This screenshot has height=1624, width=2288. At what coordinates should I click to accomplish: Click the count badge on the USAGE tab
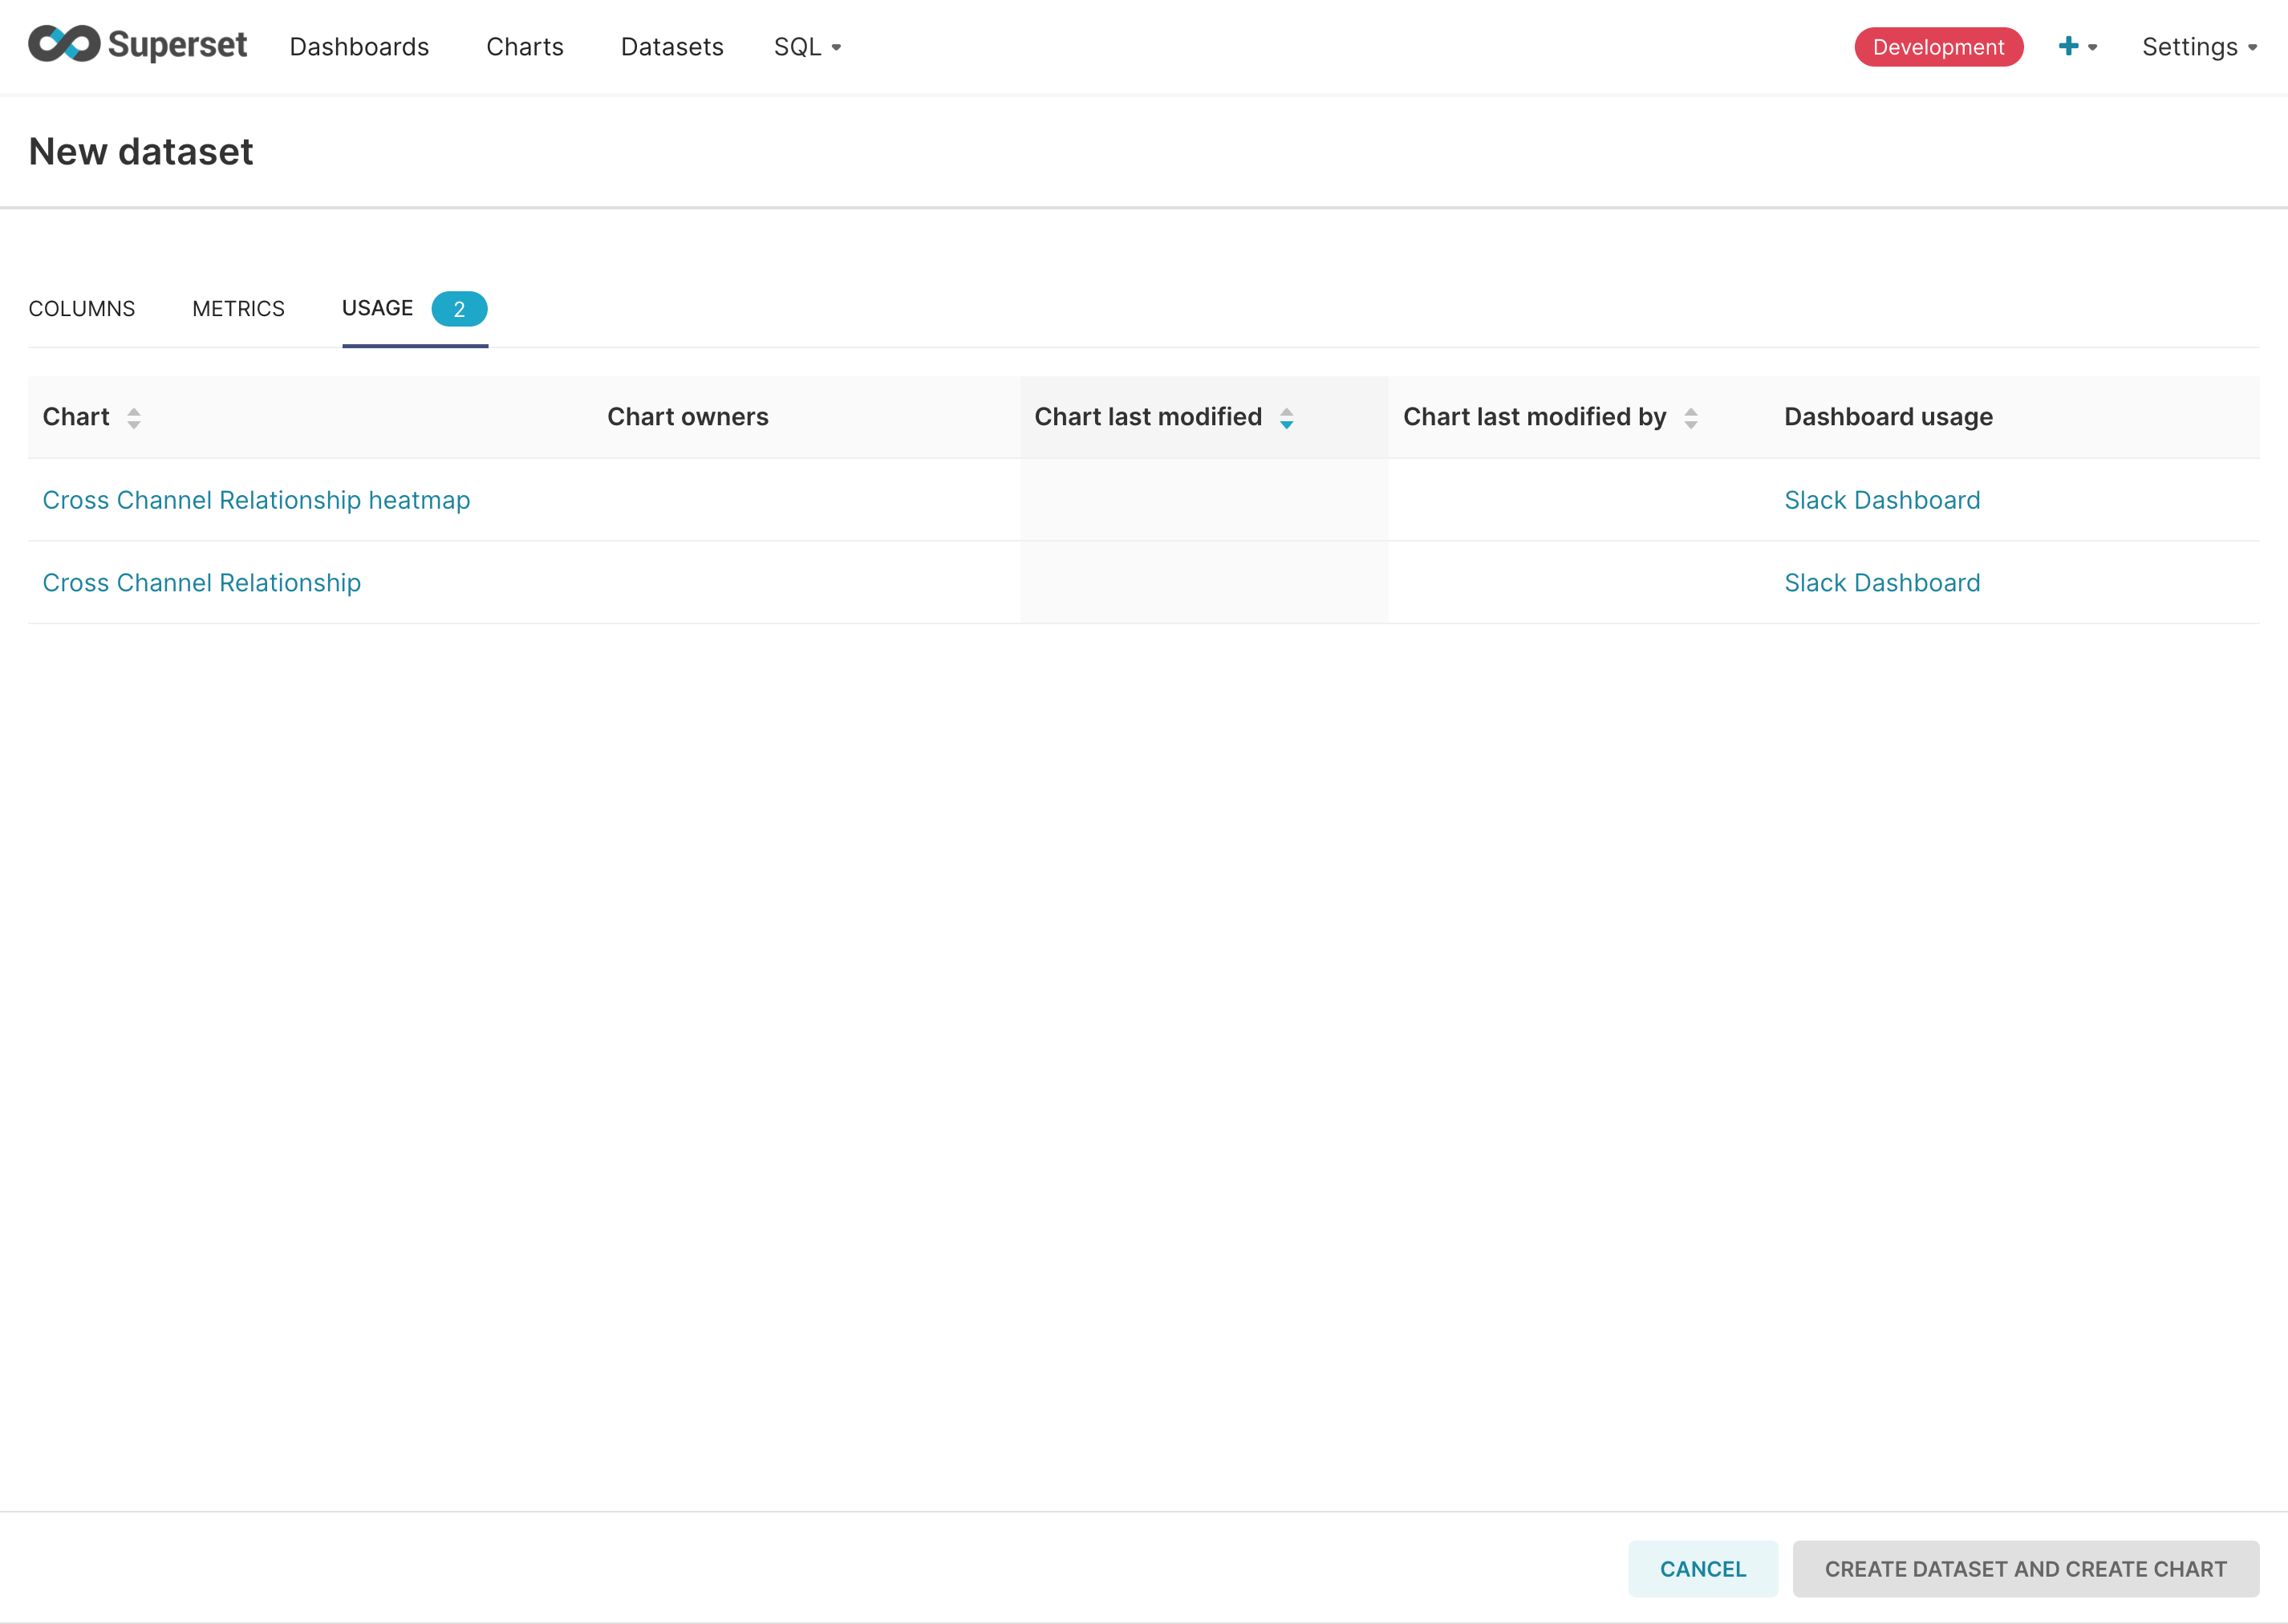point(460,308)
